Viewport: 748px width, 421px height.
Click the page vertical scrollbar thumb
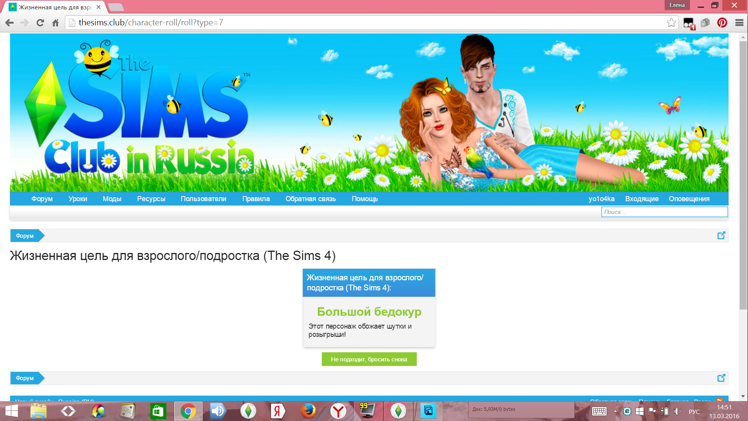tap(743, 175)
